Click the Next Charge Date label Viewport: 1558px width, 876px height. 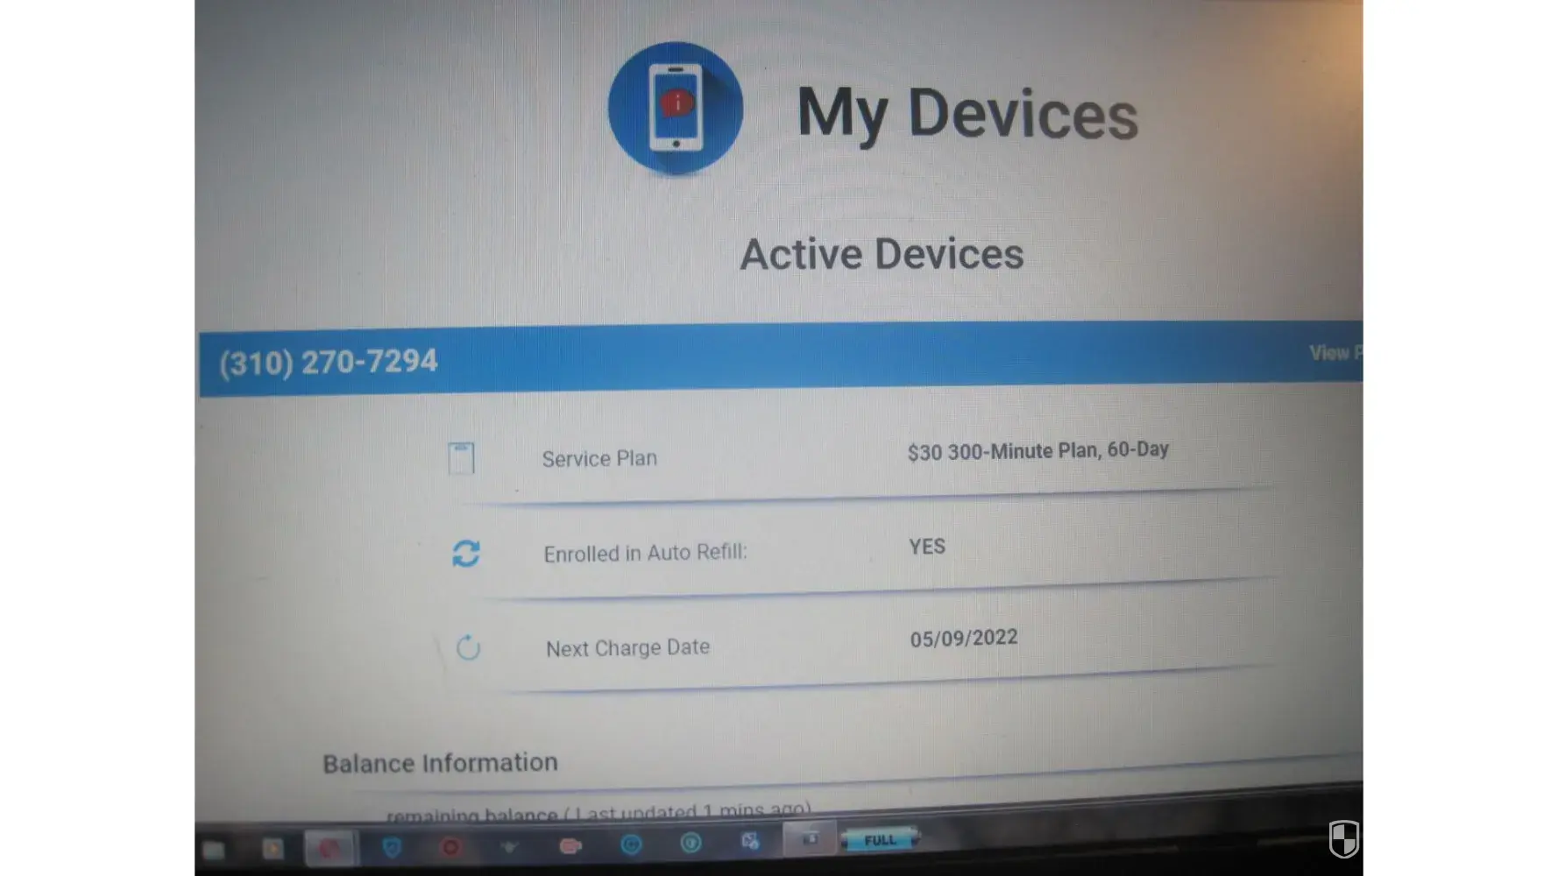coord(628,648)
